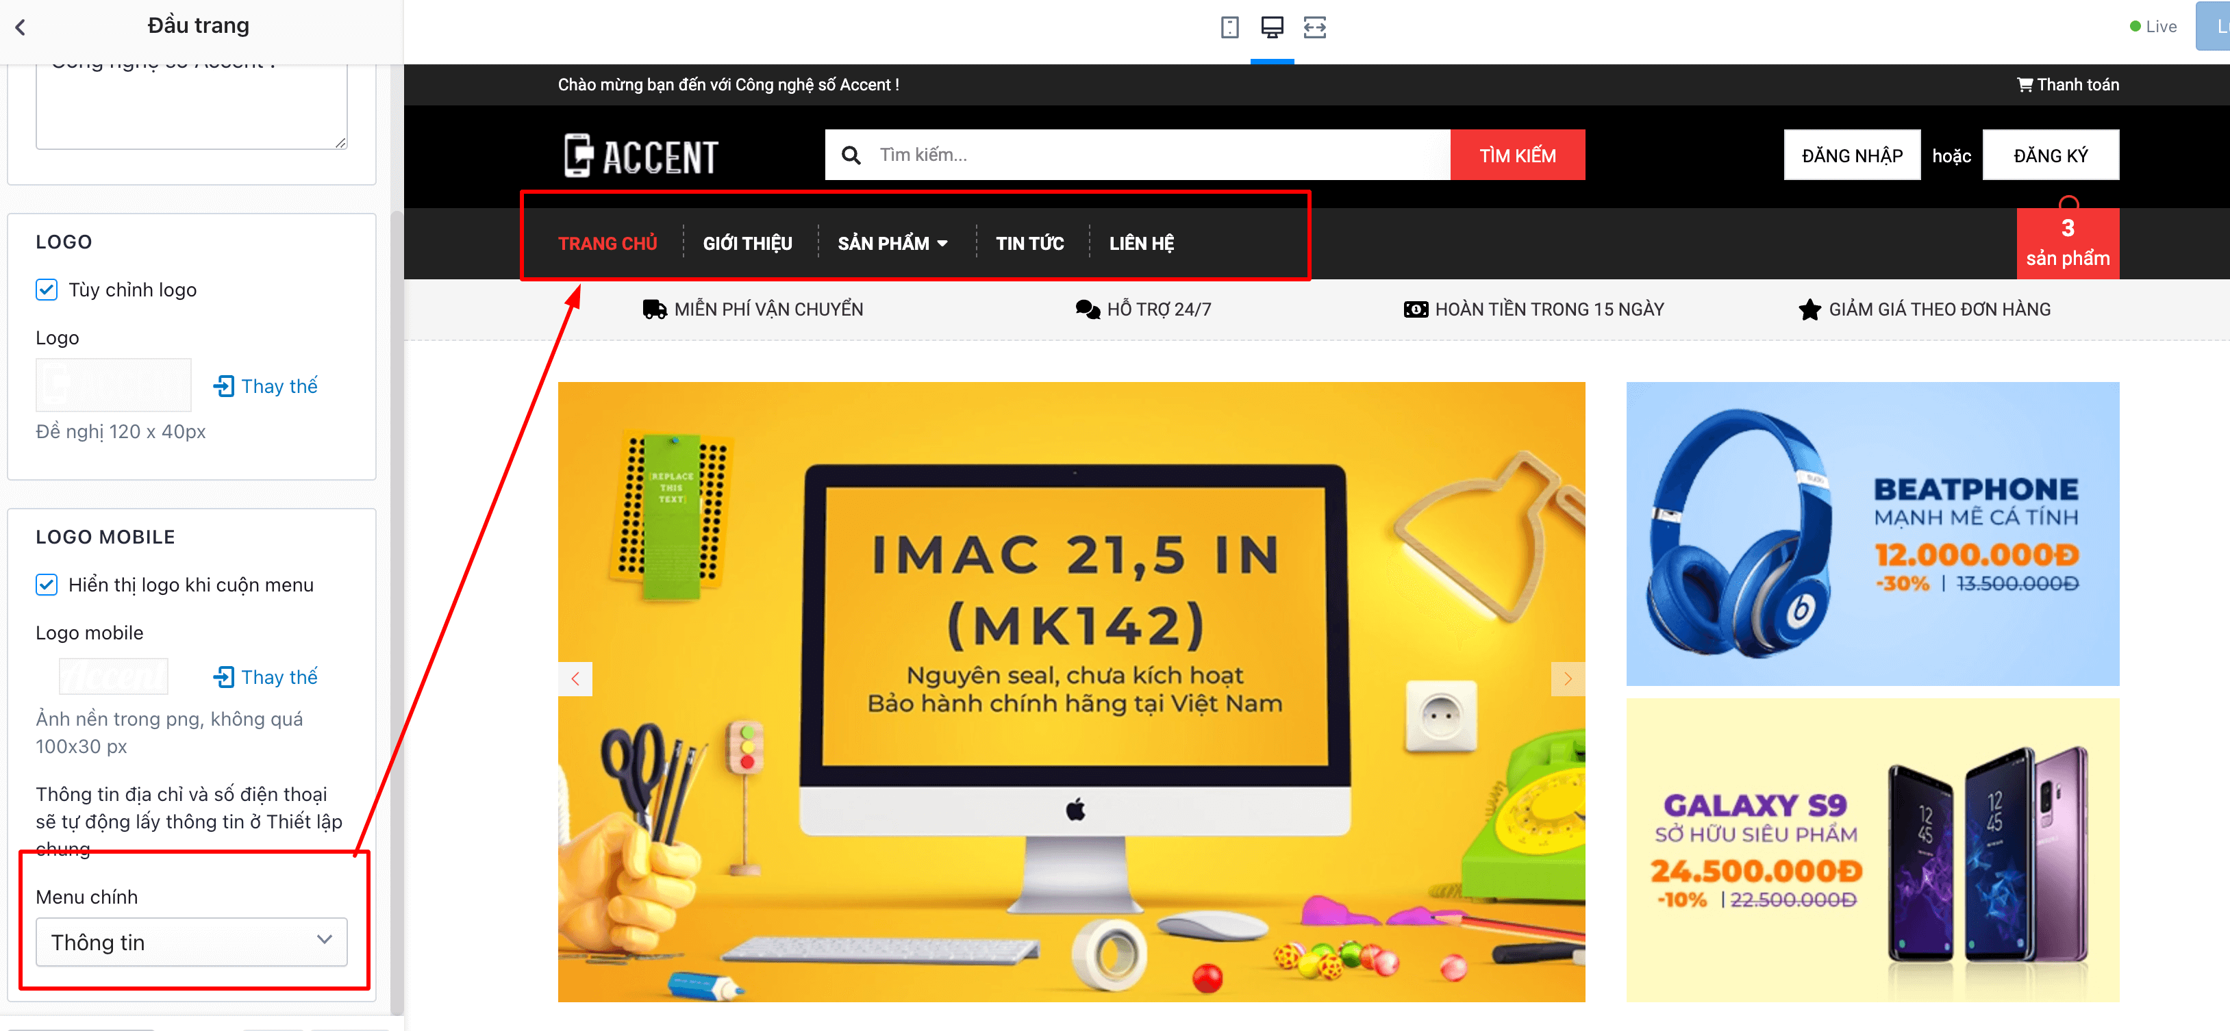Open the Galaxy S9 banner
2230x1031 pixels.
(1872, 850)
